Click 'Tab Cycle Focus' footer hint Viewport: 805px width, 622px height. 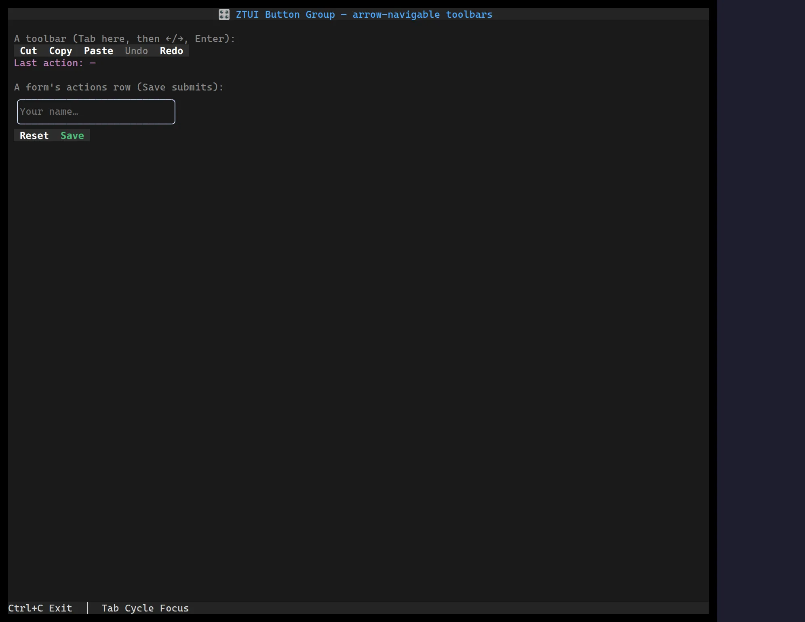click(x=145, y=608)
